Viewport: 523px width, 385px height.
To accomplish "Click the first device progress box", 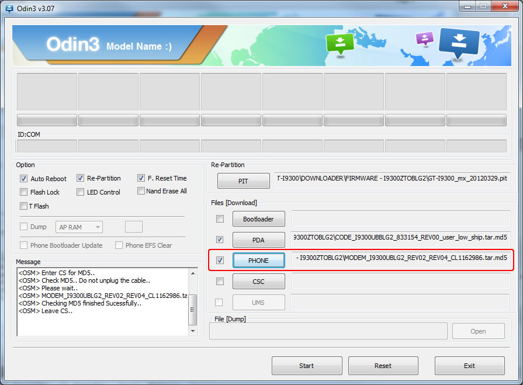I will 47,92.
